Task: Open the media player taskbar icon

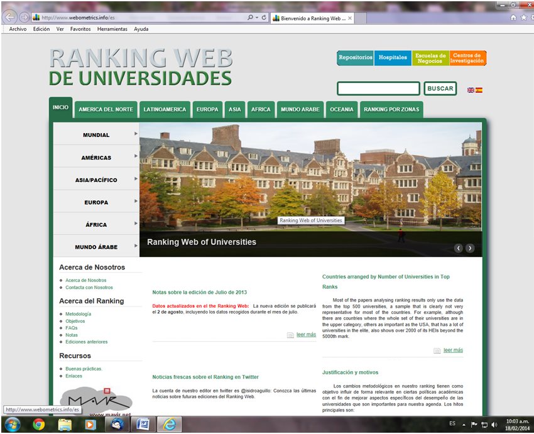Action: click(90, 425)
